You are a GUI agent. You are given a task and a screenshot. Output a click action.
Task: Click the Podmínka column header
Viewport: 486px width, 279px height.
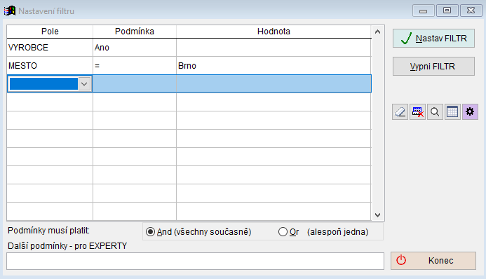pos(135,32)
